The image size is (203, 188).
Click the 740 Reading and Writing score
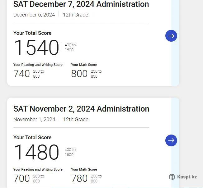point(21,74)
